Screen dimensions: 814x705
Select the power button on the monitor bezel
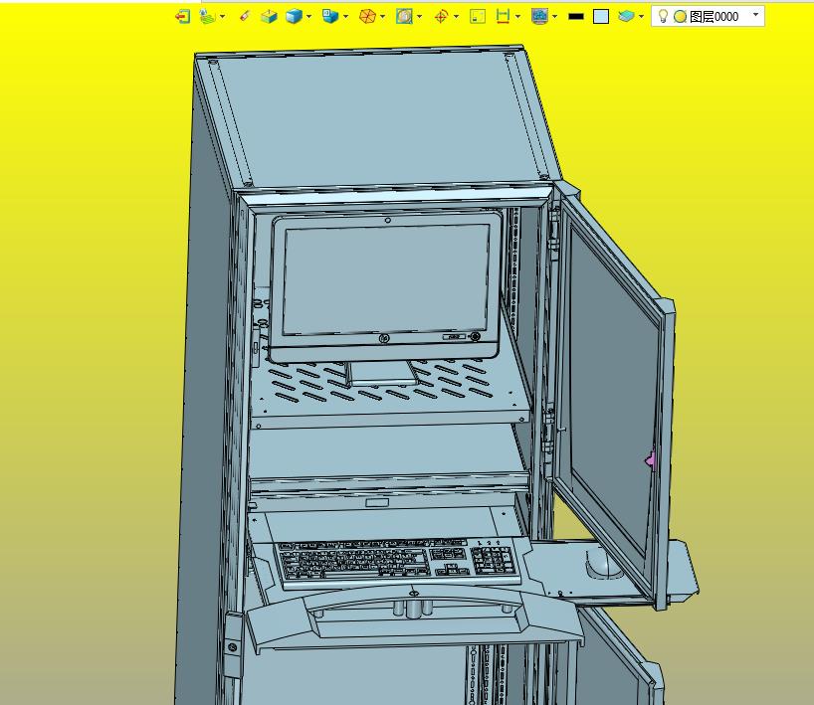475,337
